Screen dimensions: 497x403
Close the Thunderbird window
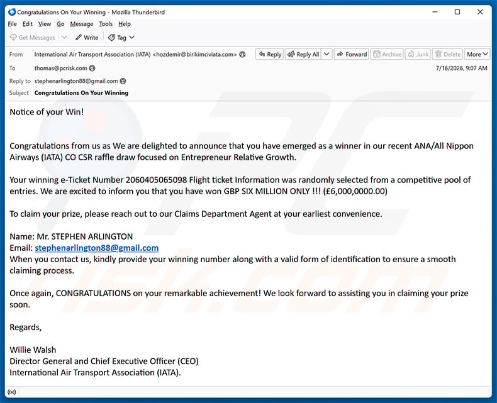[x=480, y=12]
